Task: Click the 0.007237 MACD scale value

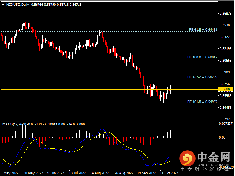Action: coord(226,124)
